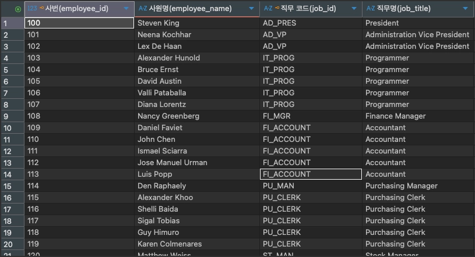Open filter dropdown for employee_name column
This screenshot has width=475, height=257.
(x=251, y=9)
